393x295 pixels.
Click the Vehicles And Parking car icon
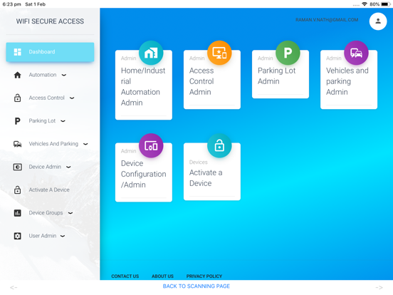point(17,144)
